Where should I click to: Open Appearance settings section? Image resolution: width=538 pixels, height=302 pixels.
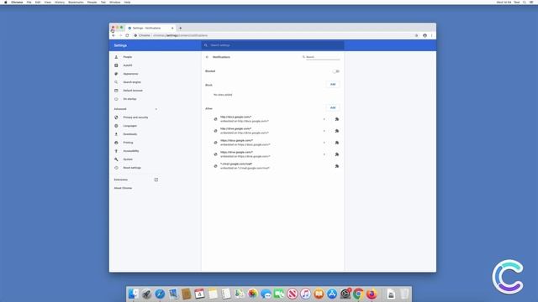130,74
